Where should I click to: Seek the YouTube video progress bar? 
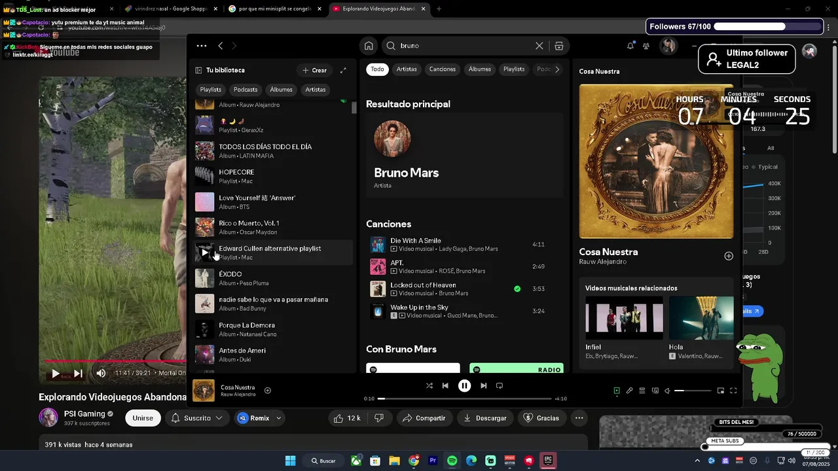(x=115, y=360)
